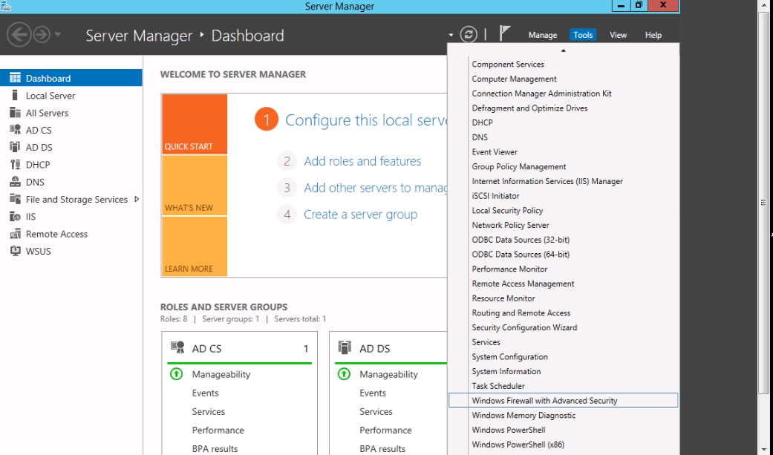Click Add roles and features link
The width and height of the screenshot is (773, 455).
point(362,161)
